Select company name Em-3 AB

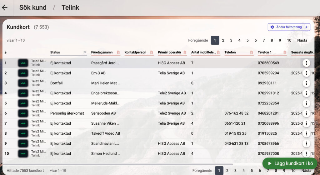98,73
